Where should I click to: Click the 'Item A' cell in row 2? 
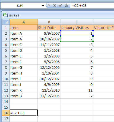(23, 33)
